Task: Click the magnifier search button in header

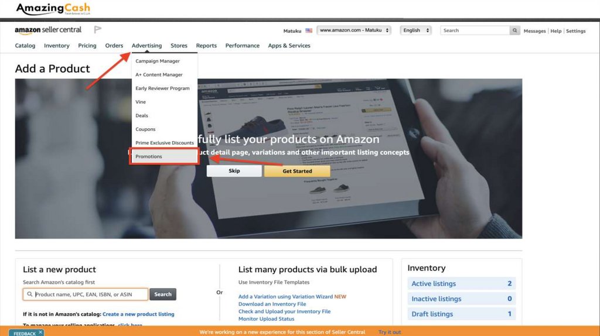Action: [514, 30]
